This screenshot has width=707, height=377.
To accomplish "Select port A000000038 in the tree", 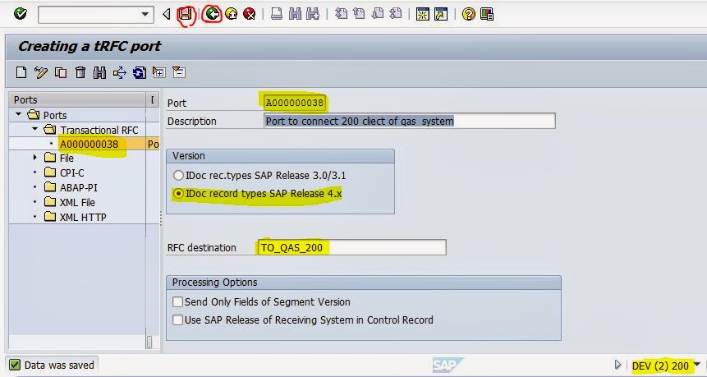I will click(89, 144).
